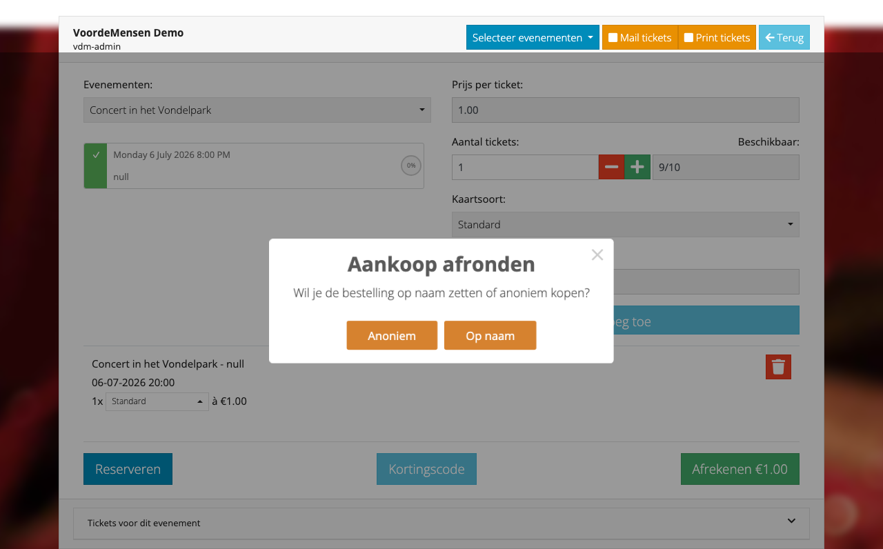The width and height of the screenshot is (883, 549).
Task: Click the 0% badge on the event date
Action: coord(410,166)
